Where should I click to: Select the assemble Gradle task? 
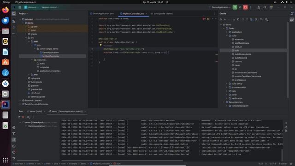[239, 39]
